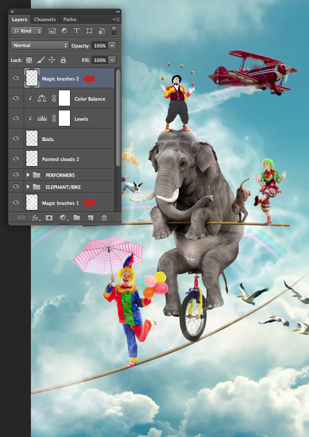This screenshot has width=309, height=437.
Task: Toggle Color Balance mask link chain
Action: click(x=54, y=98)
